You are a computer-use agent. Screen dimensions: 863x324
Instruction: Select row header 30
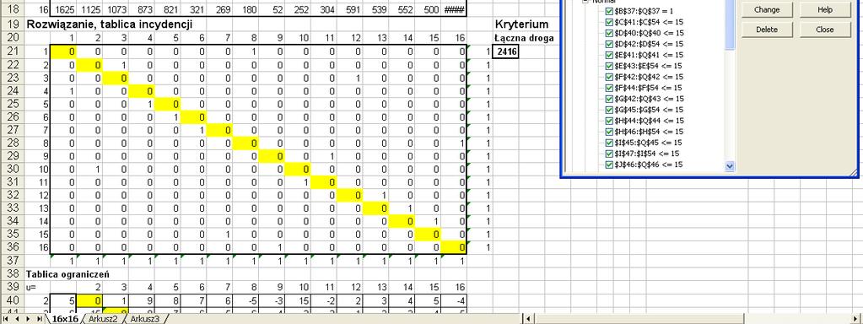[12, 169]
